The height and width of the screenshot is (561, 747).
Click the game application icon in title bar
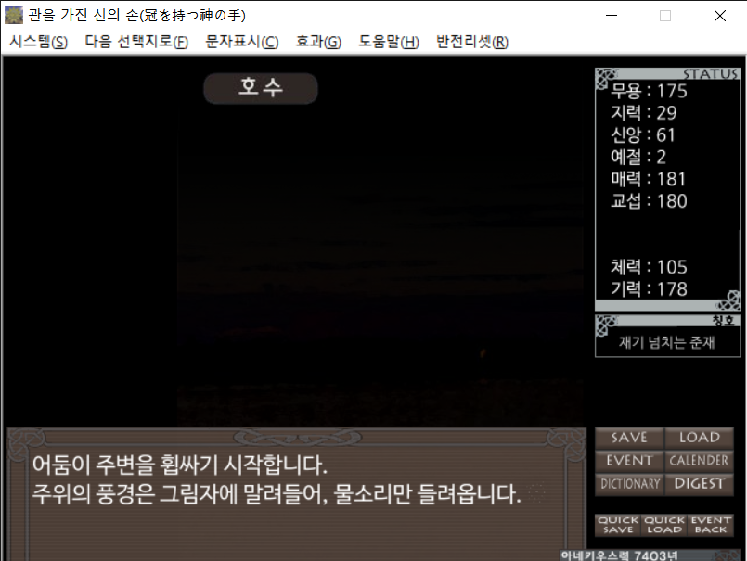click(x=13, y=15)
